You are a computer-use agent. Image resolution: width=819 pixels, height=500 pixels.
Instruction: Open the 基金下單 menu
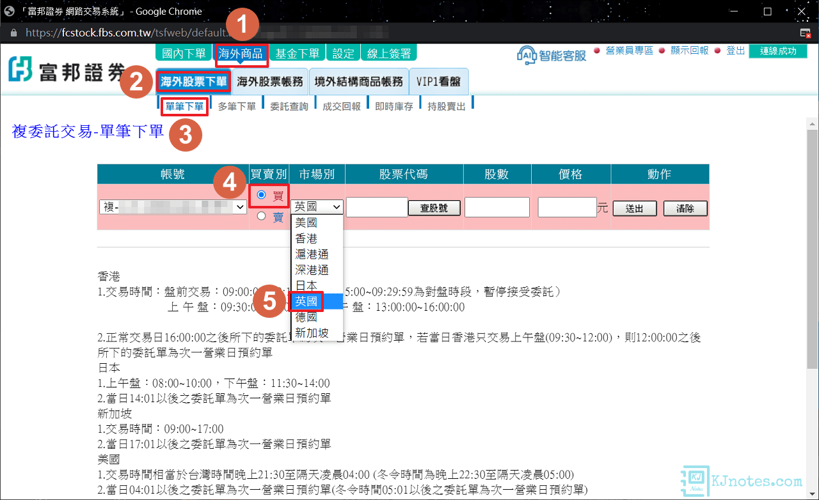pyautogui.click(x=297, y=53)
